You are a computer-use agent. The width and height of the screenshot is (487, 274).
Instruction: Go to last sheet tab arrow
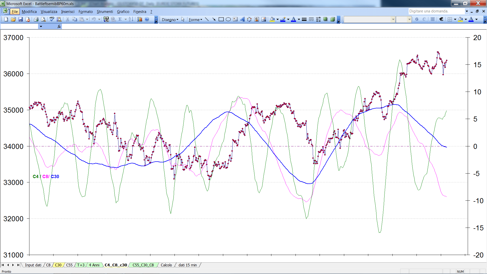(18, 265)
